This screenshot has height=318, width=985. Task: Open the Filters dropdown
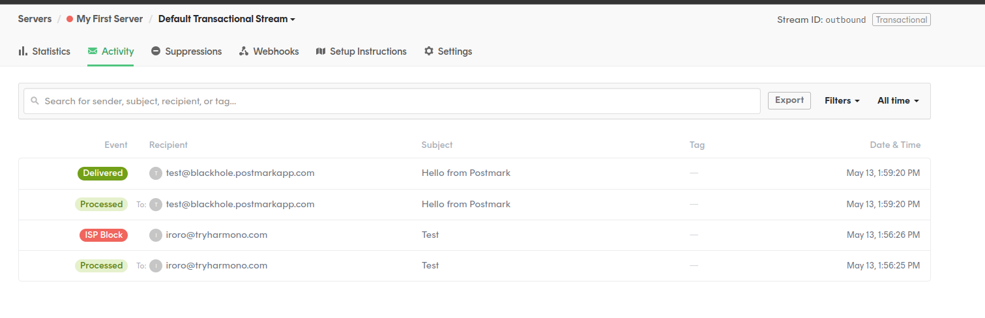tap(842, 101)
